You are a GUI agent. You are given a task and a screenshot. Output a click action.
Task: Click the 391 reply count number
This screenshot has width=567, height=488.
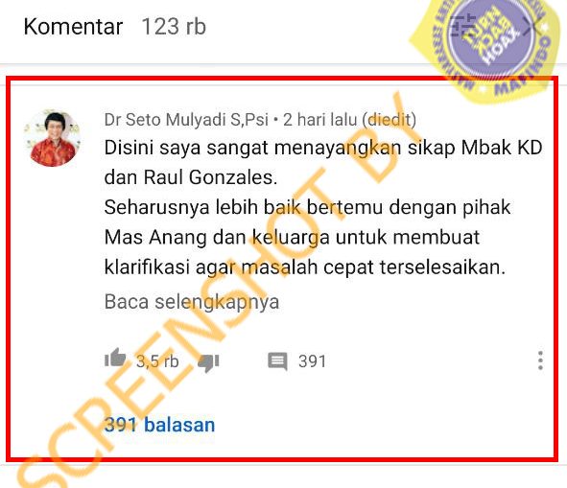pos(312,361)
